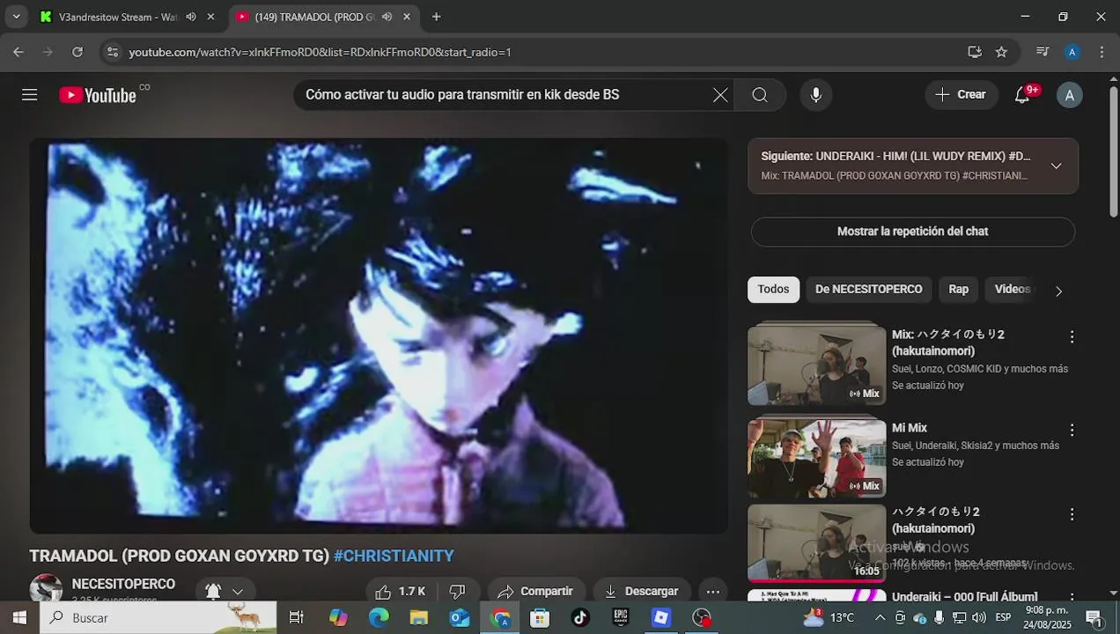
Task: Open the ESP keyboard language switcher
Action: pyautogui.click(x=1003, y=617)
